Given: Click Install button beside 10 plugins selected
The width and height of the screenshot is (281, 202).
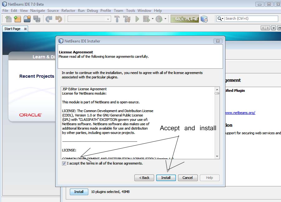Looking at the screenshot, I should 79,192.
